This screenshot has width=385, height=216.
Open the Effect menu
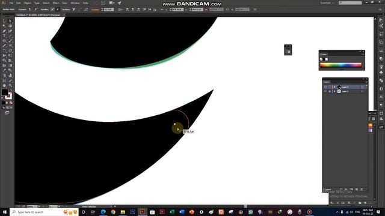pyautogui.click(x=56, y=3)
